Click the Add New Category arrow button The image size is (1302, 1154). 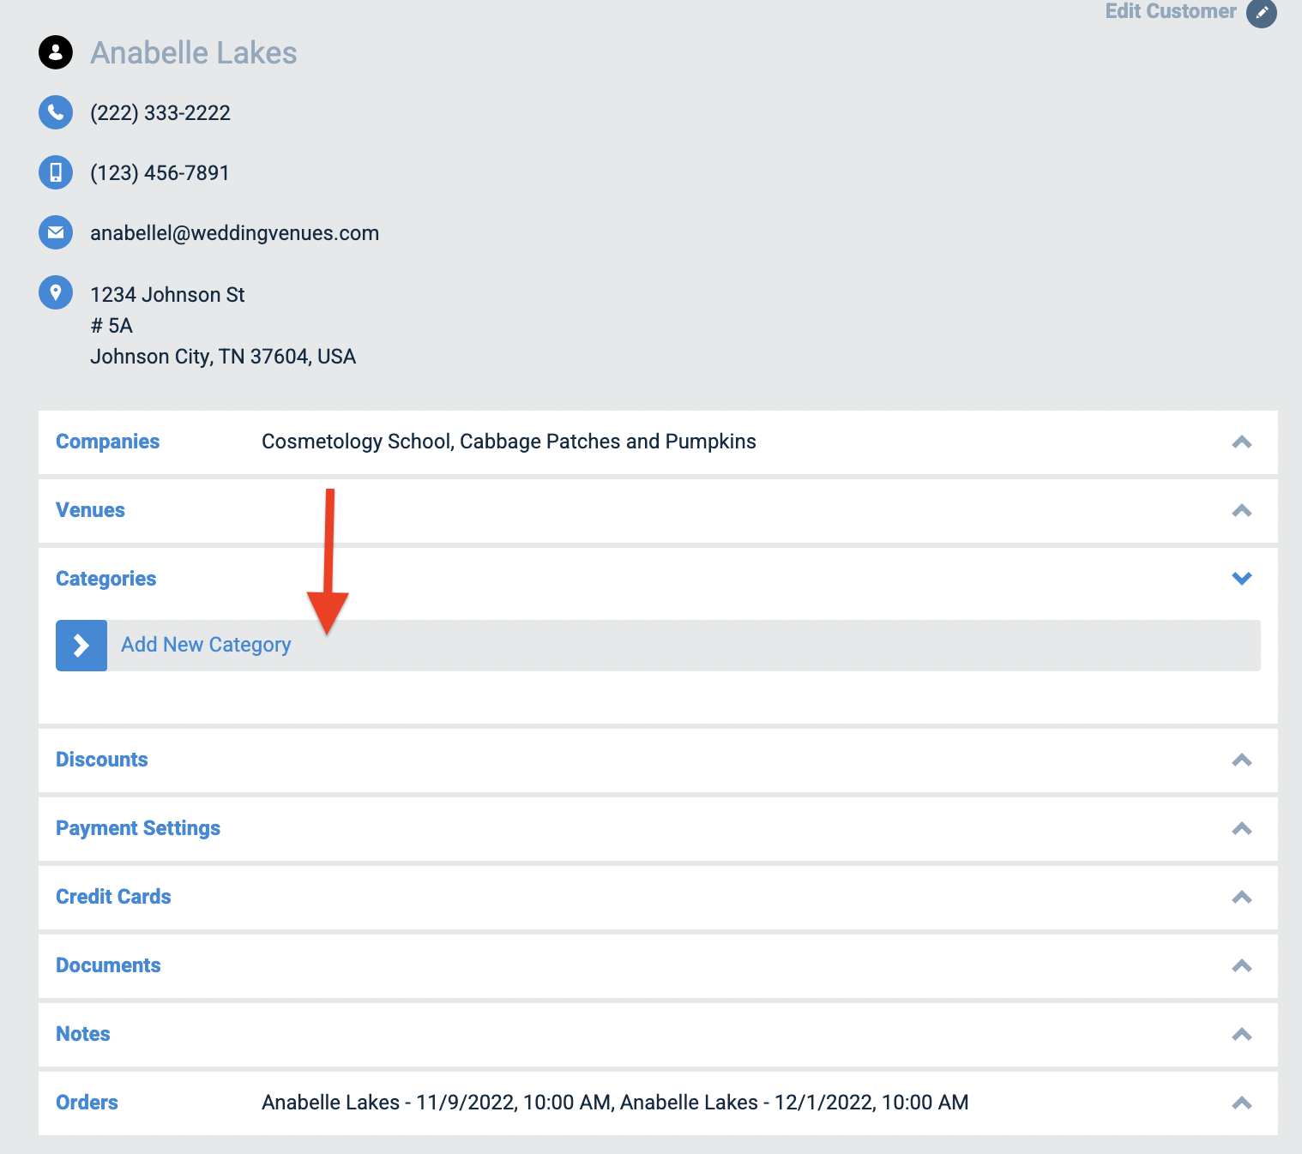(x=81, y=645)
